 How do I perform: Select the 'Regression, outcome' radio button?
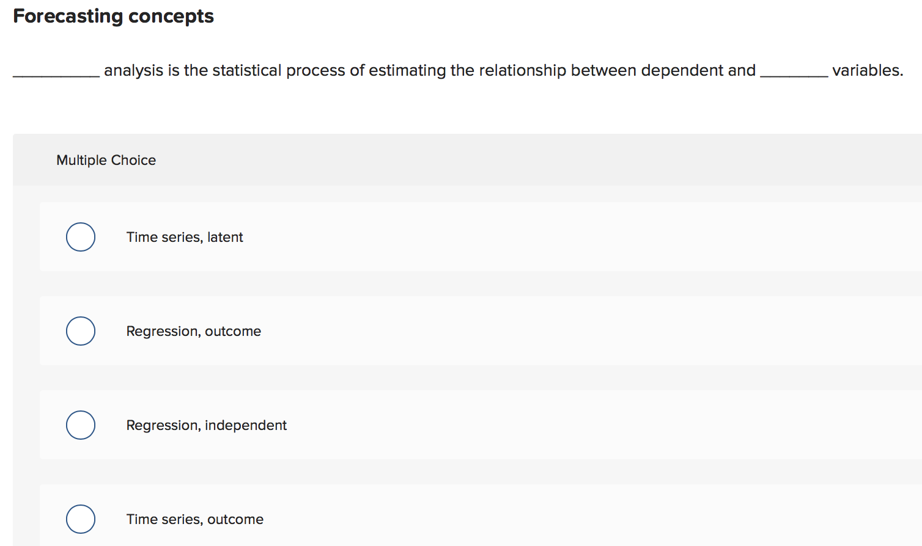tap(80, 331)
